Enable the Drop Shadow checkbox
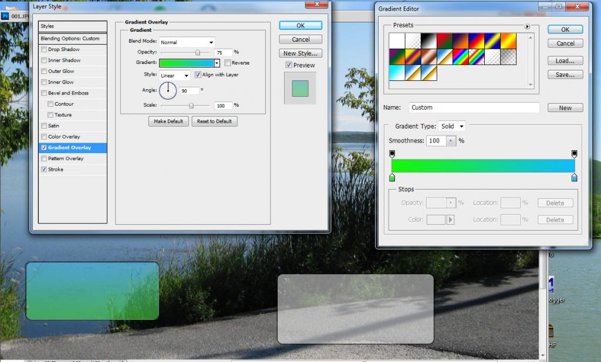 44,49
